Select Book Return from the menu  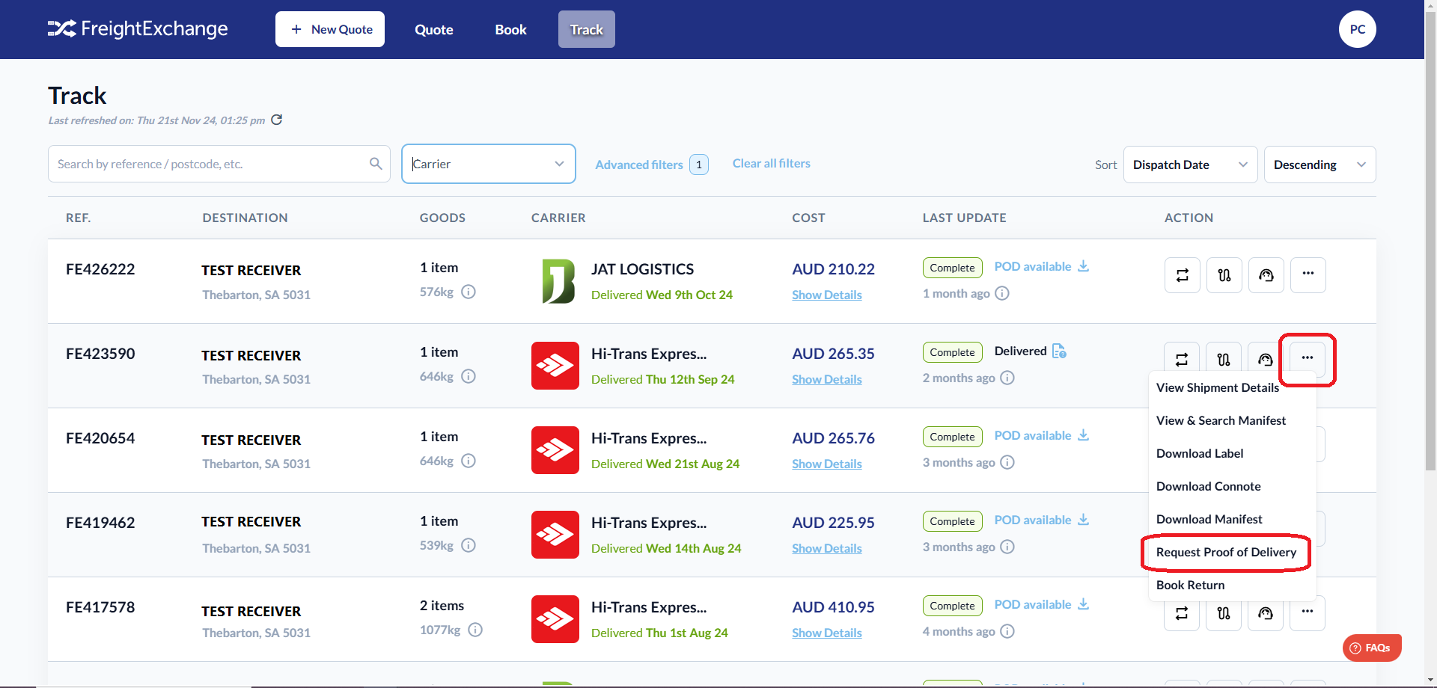tap(1191, 585)
